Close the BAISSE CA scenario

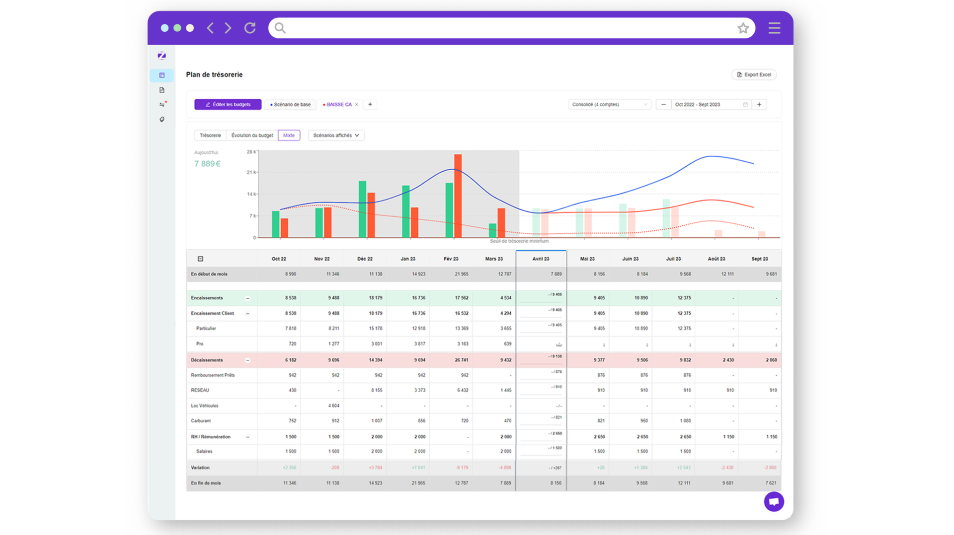[x=356, y=104]
